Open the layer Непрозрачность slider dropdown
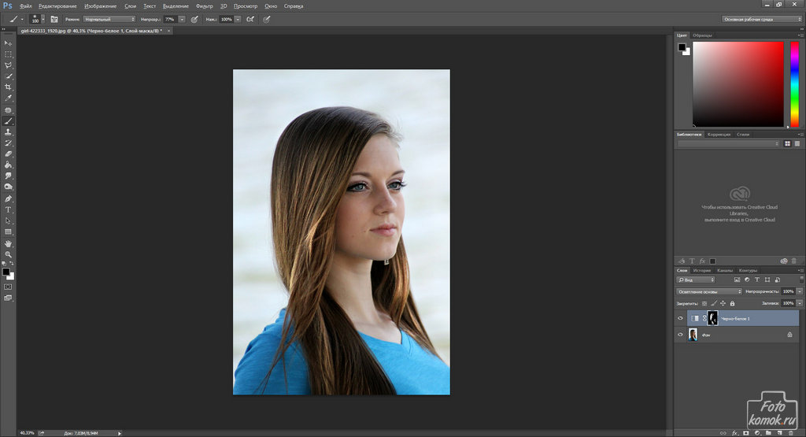The width and height of the screenshot is (806, 437). click(800, 291)
